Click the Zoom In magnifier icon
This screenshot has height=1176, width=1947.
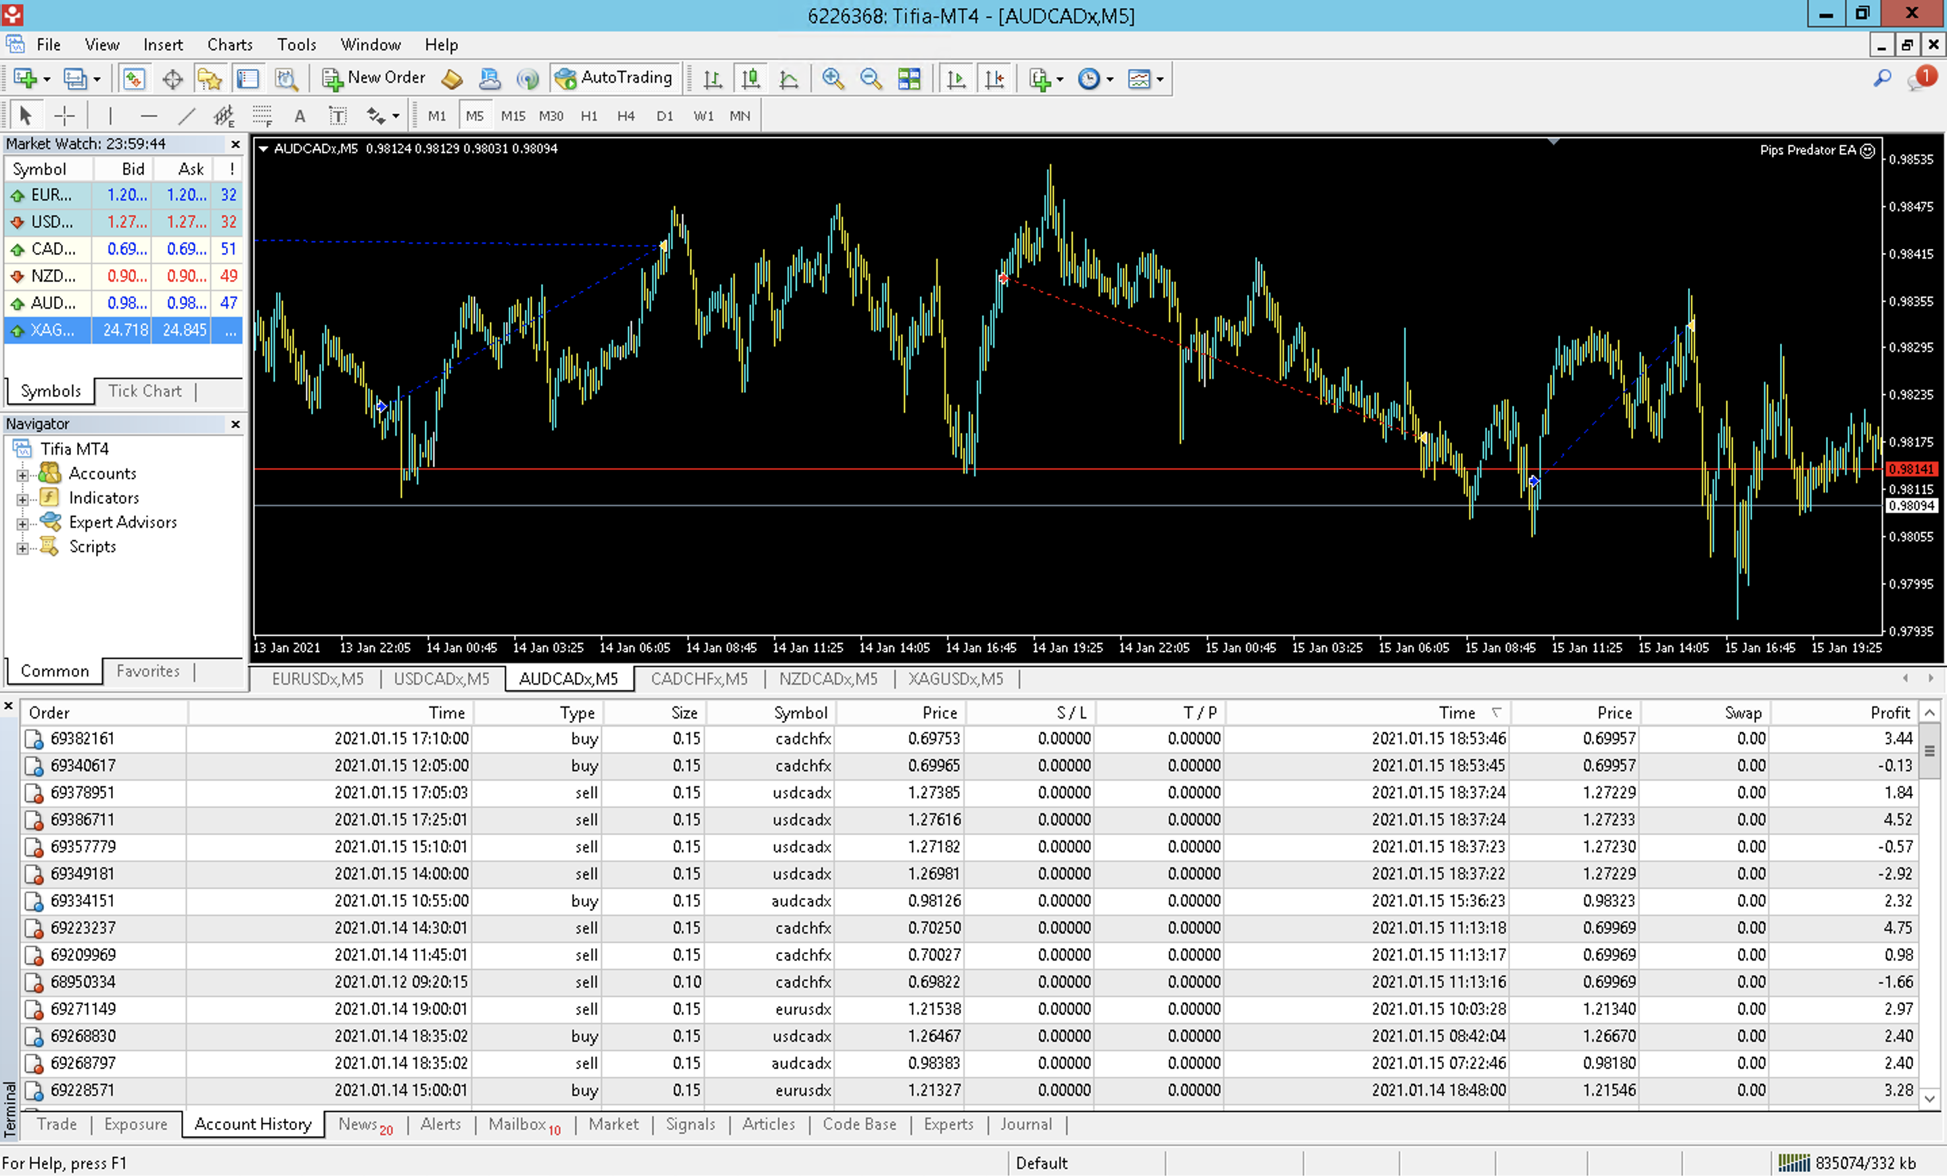pos(832,78)
